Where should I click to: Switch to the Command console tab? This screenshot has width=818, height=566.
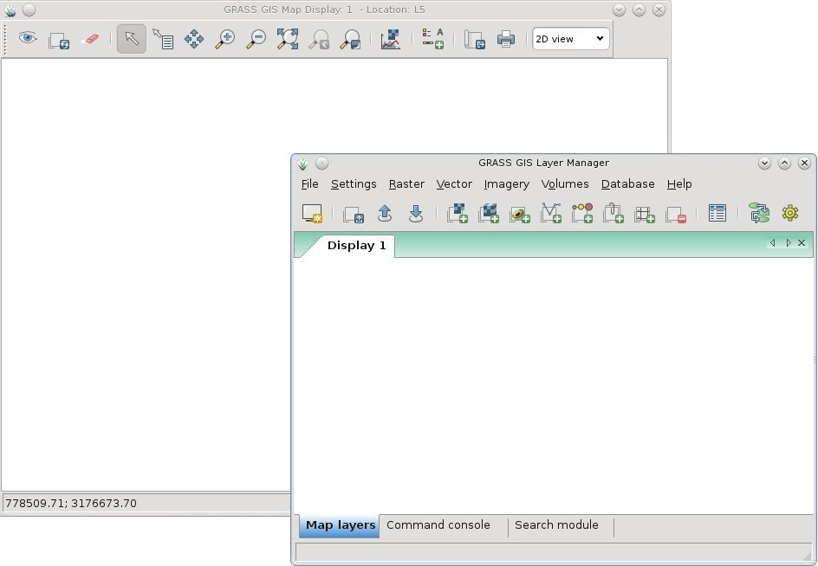pyautogui.click(x=438, y=525)
